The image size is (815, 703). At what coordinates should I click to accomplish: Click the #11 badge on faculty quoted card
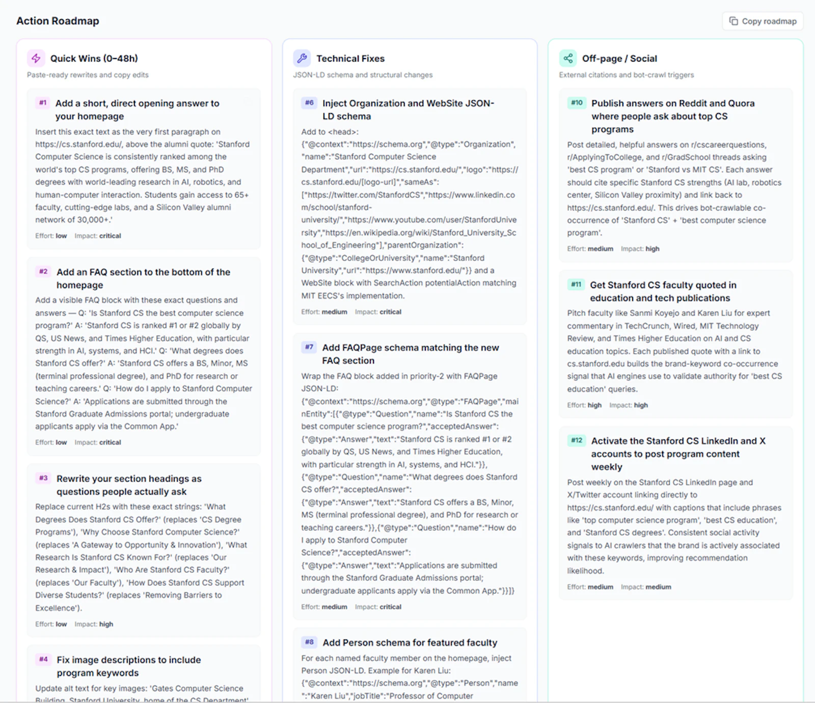(576, 285)
